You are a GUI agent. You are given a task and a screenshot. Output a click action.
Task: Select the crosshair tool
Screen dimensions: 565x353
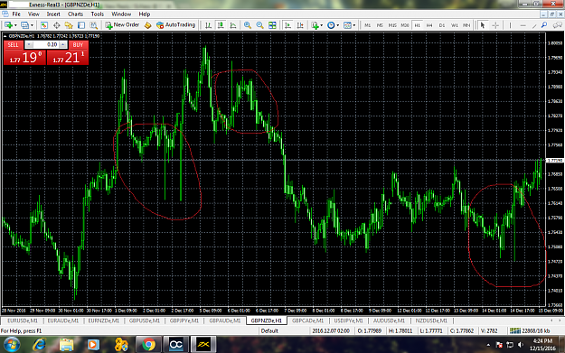(495, 25)
